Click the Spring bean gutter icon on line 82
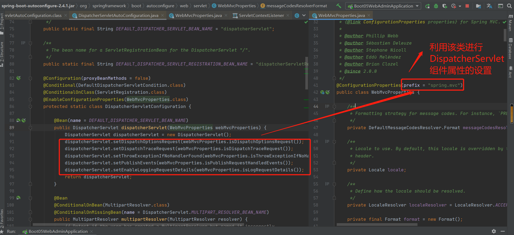 click(19, 78)
